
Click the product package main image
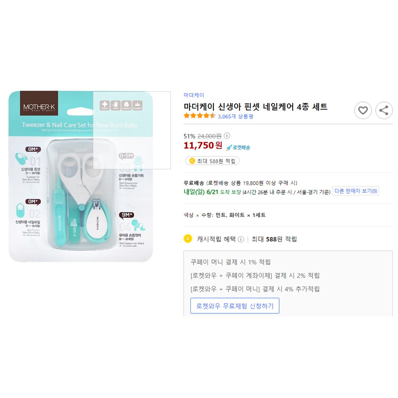click(81, 176)
